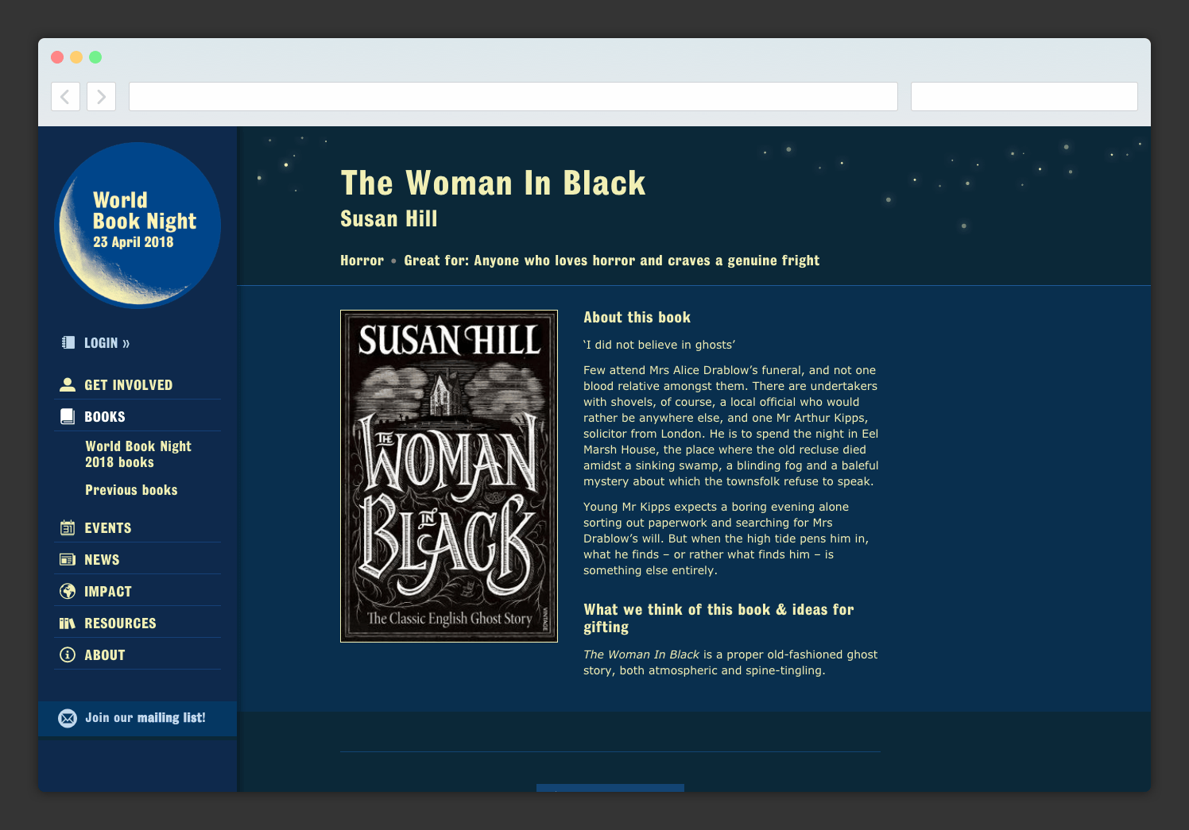Screen dimensions: 1189x830
Task: Click the 'Great for: Anyone who loves horror' text
Action: pos(612,261)
